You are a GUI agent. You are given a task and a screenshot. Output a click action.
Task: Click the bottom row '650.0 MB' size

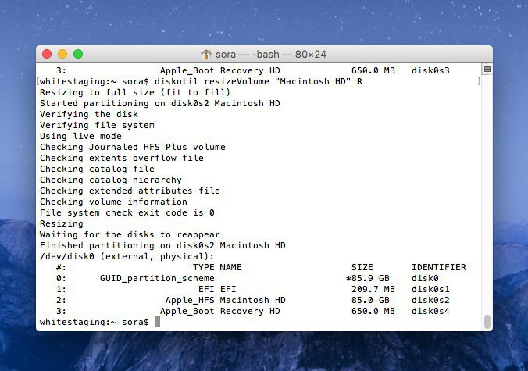coord(373,311)
